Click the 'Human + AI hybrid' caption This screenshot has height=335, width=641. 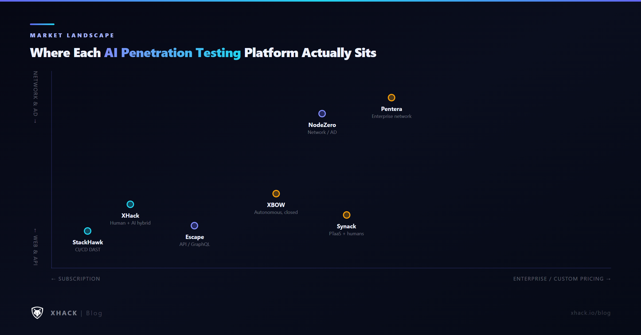click(x=130, y=223)
